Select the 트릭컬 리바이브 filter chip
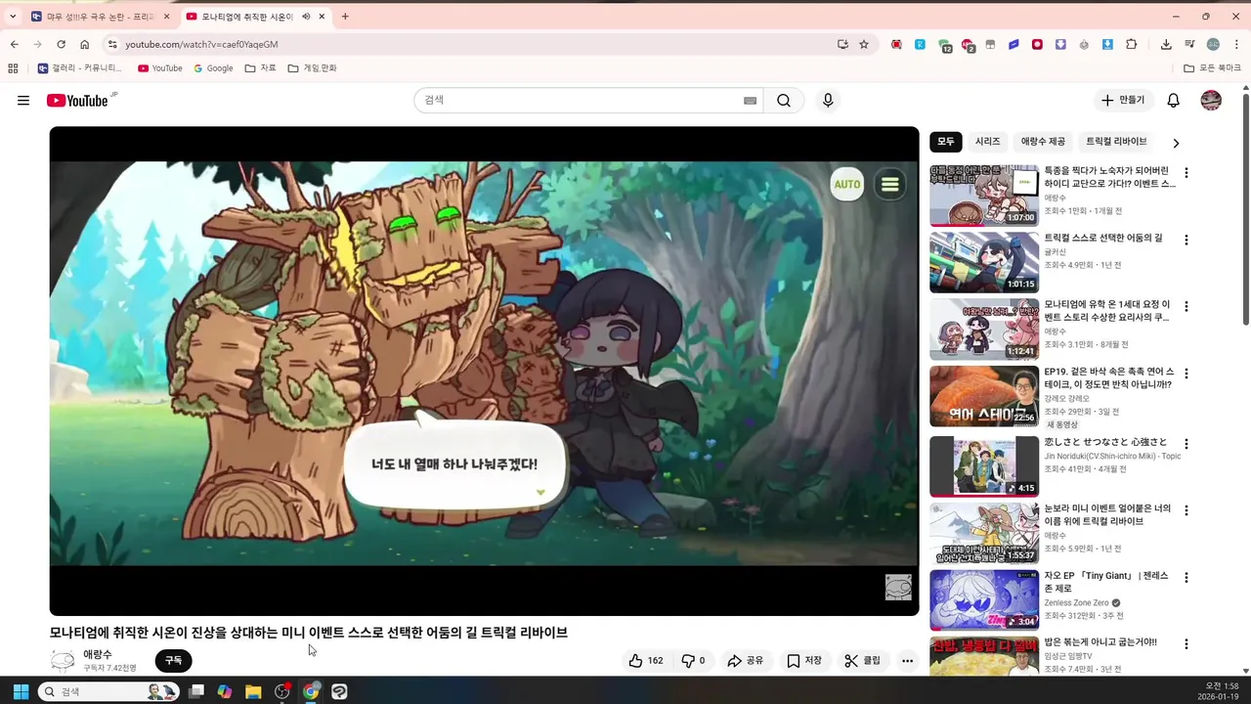Image resolution: width=1251 pixels, height=704 pixels. pos(1116,142)
